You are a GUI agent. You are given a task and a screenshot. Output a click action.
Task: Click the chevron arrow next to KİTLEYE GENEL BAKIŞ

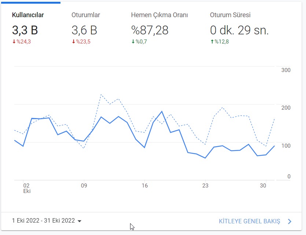pos(290,221)
